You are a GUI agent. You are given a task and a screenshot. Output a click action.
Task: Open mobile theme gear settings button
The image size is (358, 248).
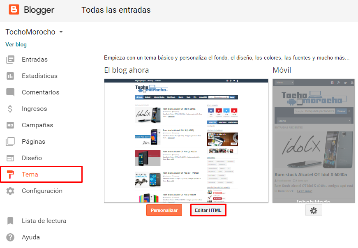click(314, 210)
